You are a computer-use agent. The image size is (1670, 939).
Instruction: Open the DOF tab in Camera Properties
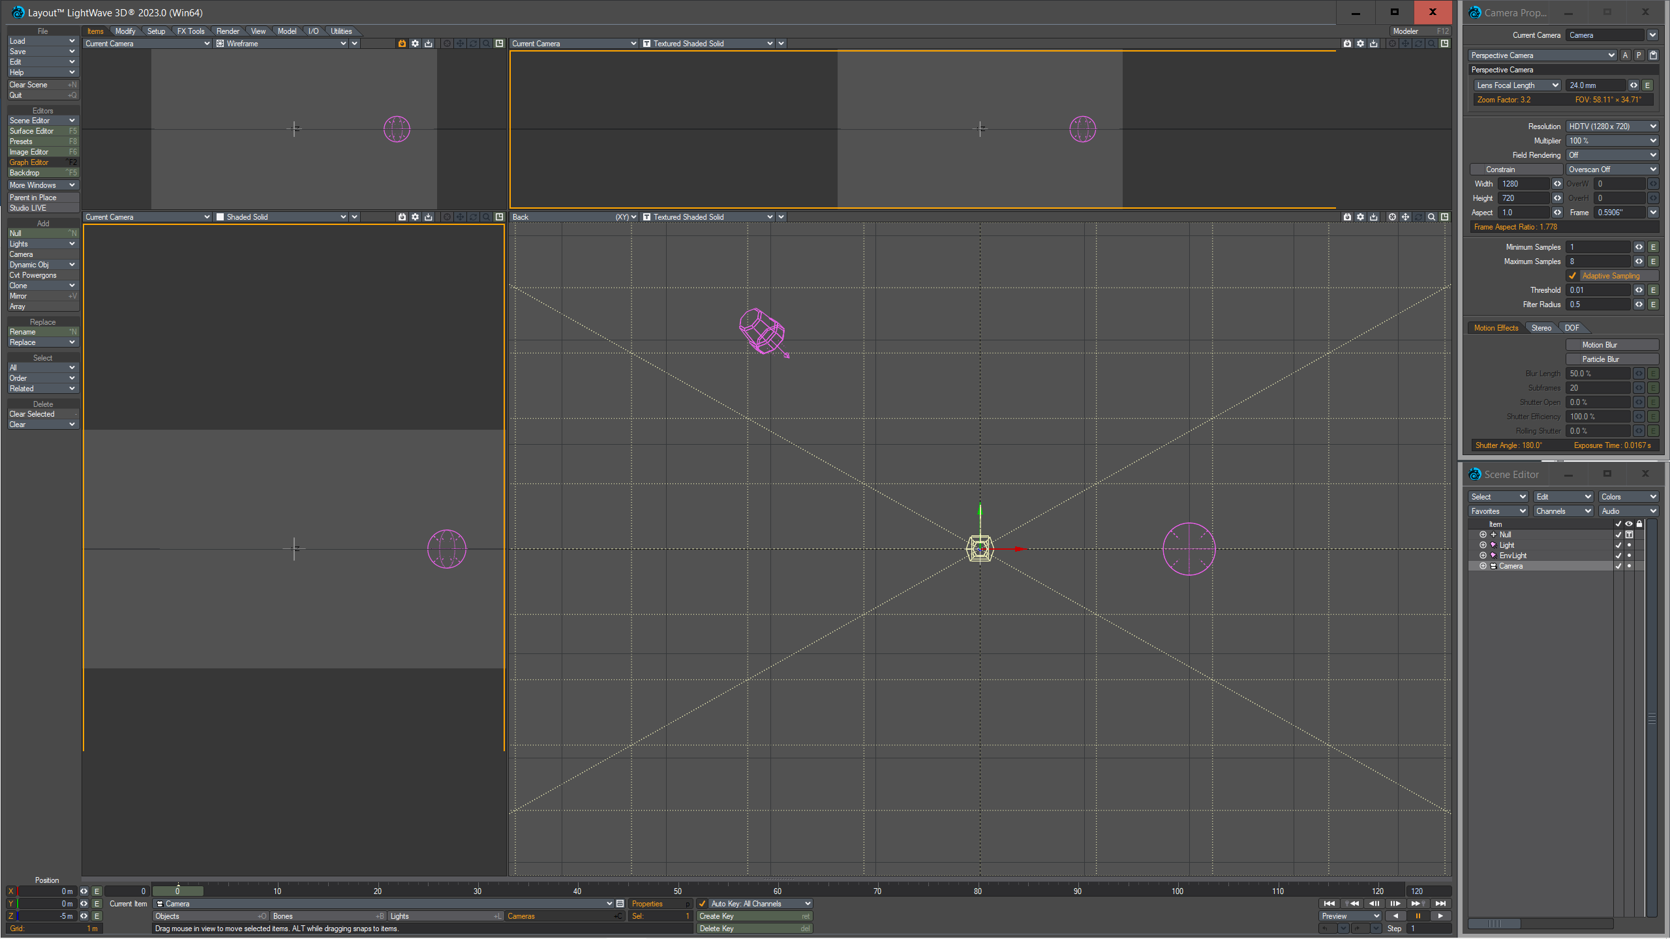tap(1571, 328)
